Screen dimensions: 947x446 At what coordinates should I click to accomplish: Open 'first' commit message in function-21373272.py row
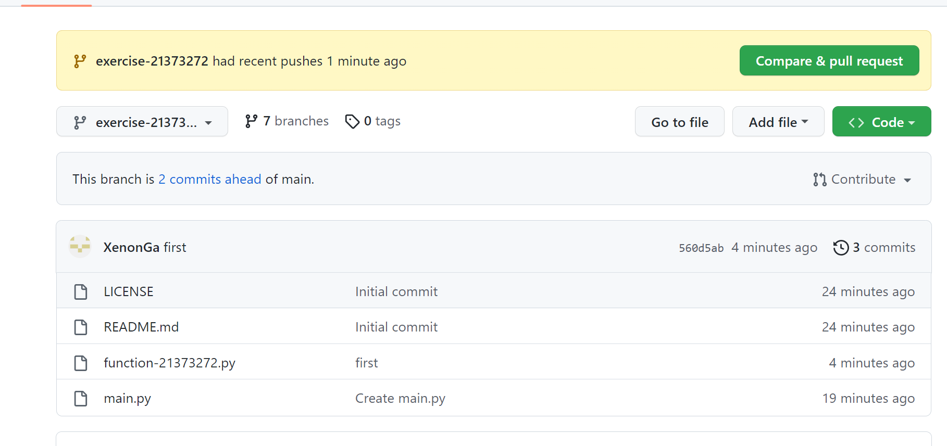pyautogui.click(x=367, y=363)
